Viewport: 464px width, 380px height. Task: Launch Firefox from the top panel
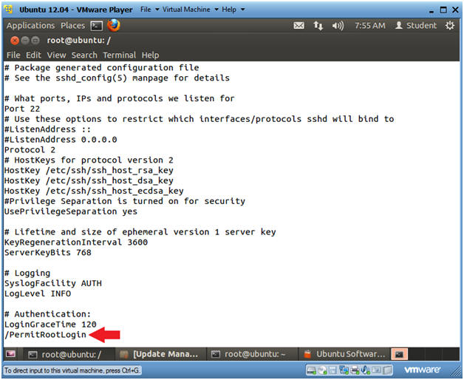(114, 25)
